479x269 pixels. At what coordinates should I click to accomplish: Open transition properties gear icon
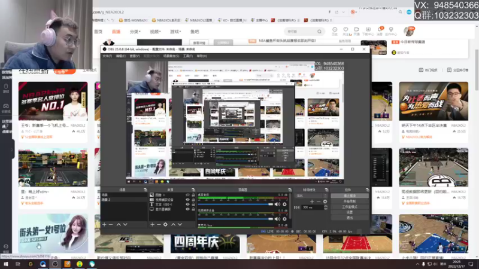[x=325, y=201]
